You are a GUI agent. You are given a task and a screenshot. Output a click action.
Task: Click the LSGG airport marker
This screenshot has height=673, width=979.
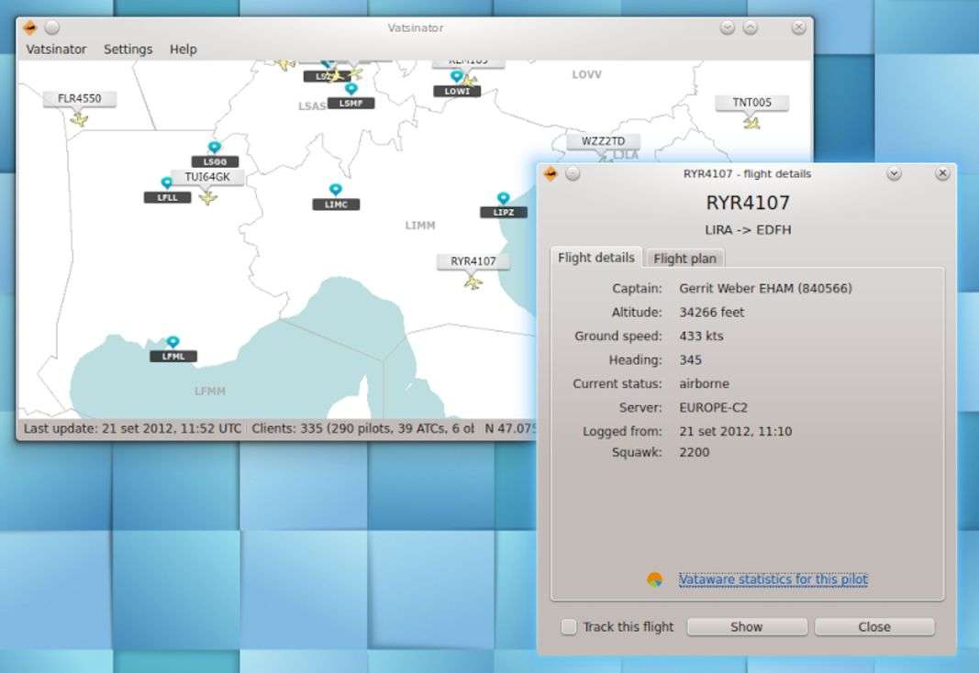tap(215, 148)
